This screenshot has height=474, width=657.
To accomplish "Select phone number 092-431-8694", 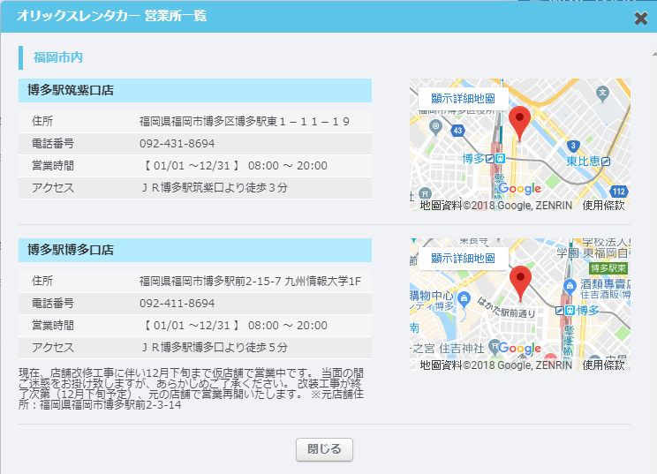I will coord(177,144).
